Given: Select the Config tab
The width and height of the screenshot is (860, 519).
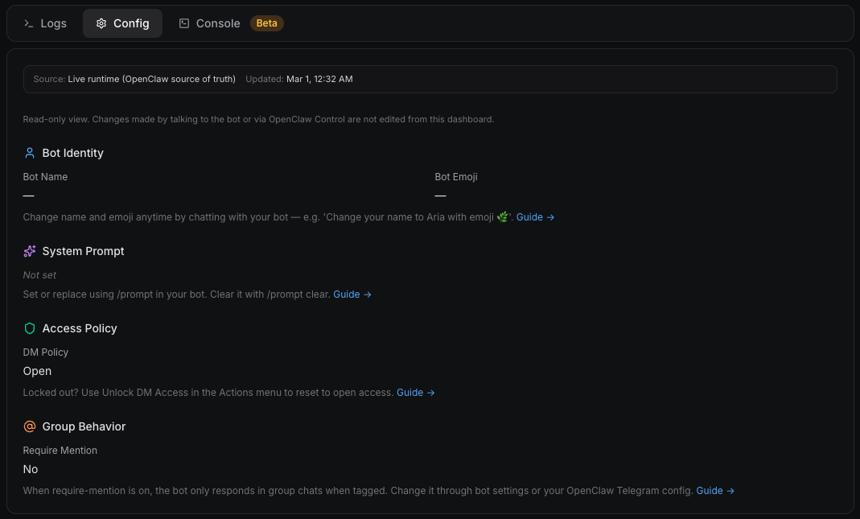Looking at the screenshot, I should coord(122,23).
